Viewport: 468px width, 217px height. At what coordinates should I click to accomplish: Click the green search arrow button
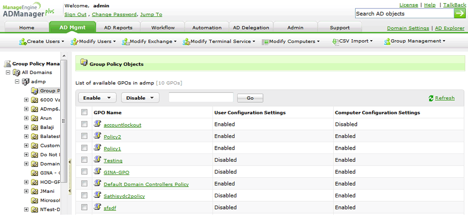click(x=459, y=14)
